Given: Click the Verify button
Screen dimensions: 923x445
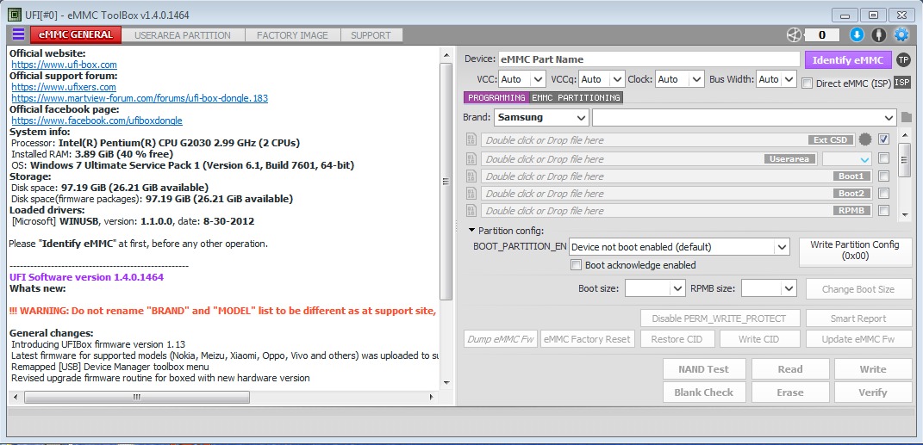Looking at the screenshot, I should (x=872, y=392).
